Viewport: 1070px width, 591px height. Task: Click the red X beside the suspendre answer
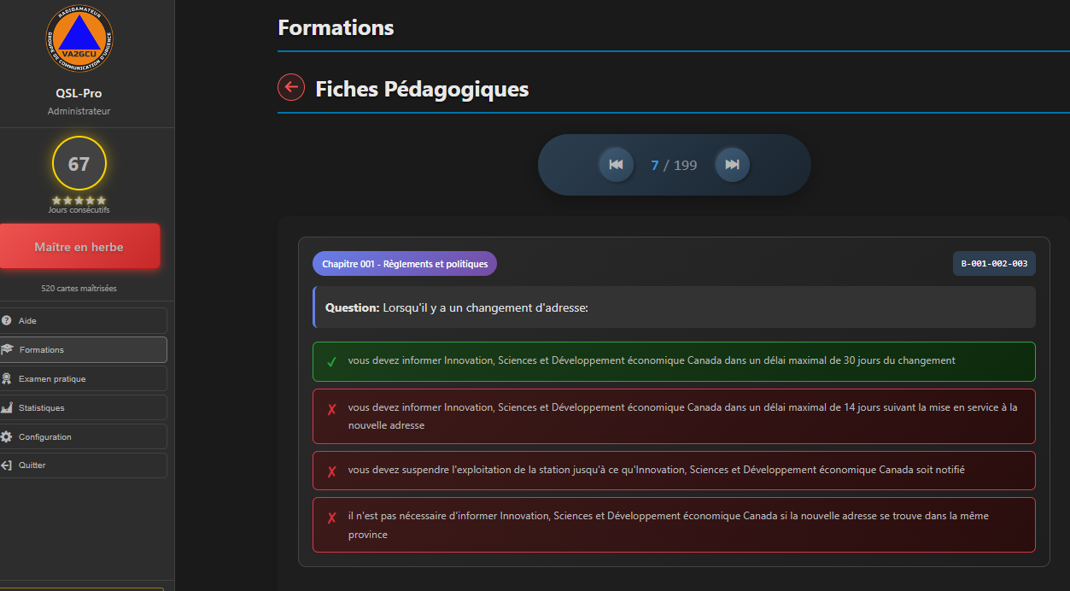coord(331,471)
